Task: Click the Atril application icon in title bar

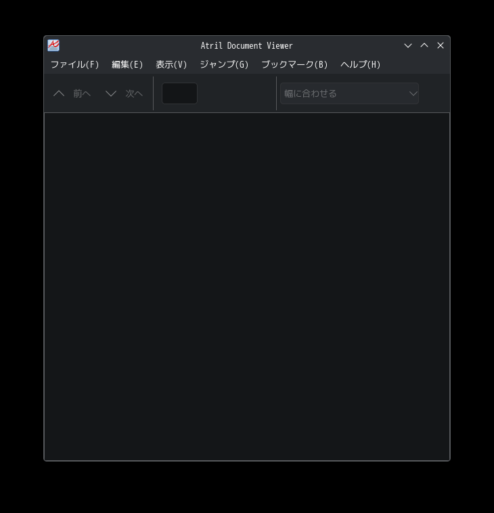Action: 53,45
